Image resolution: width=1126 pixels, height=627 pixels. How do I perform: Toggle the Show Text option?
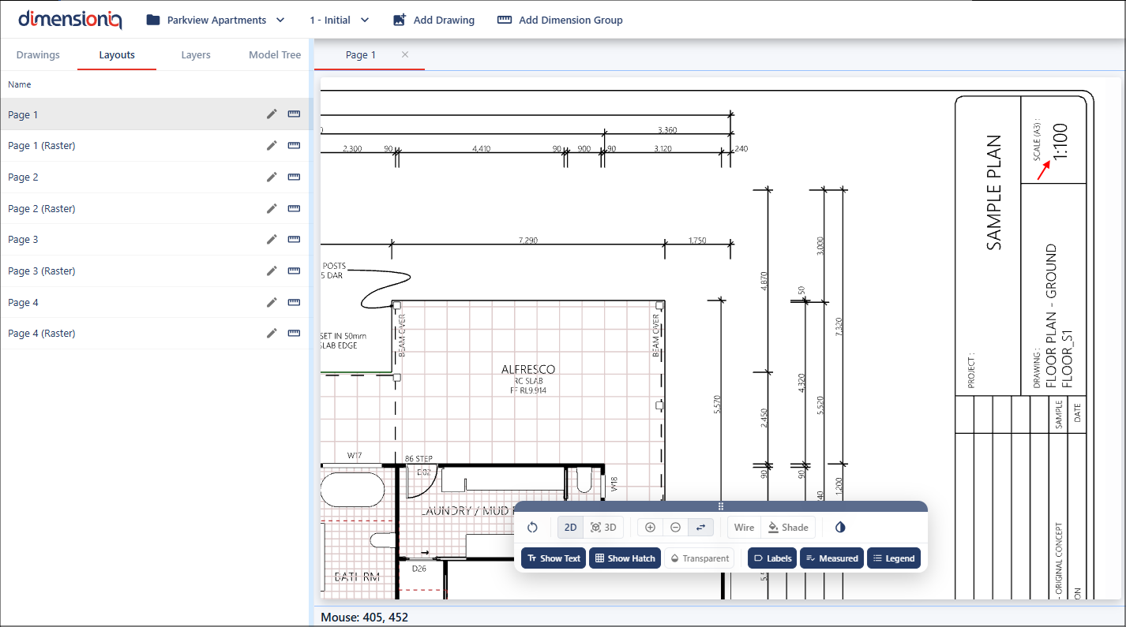[x=553, y=558]
